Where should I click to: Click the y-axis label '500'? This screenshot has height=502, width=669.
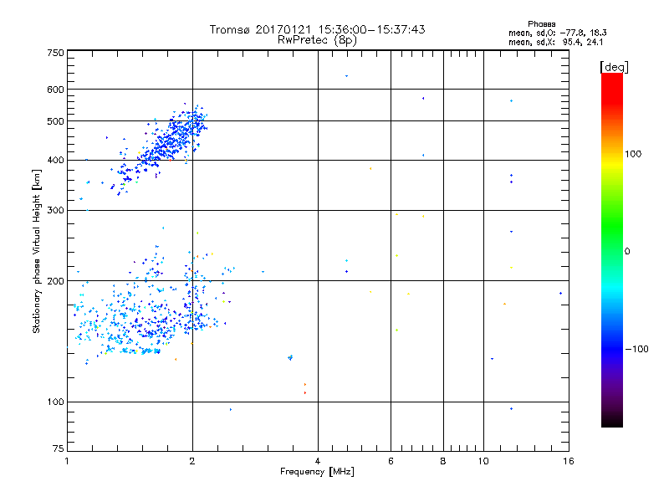(x=55, y=121)
